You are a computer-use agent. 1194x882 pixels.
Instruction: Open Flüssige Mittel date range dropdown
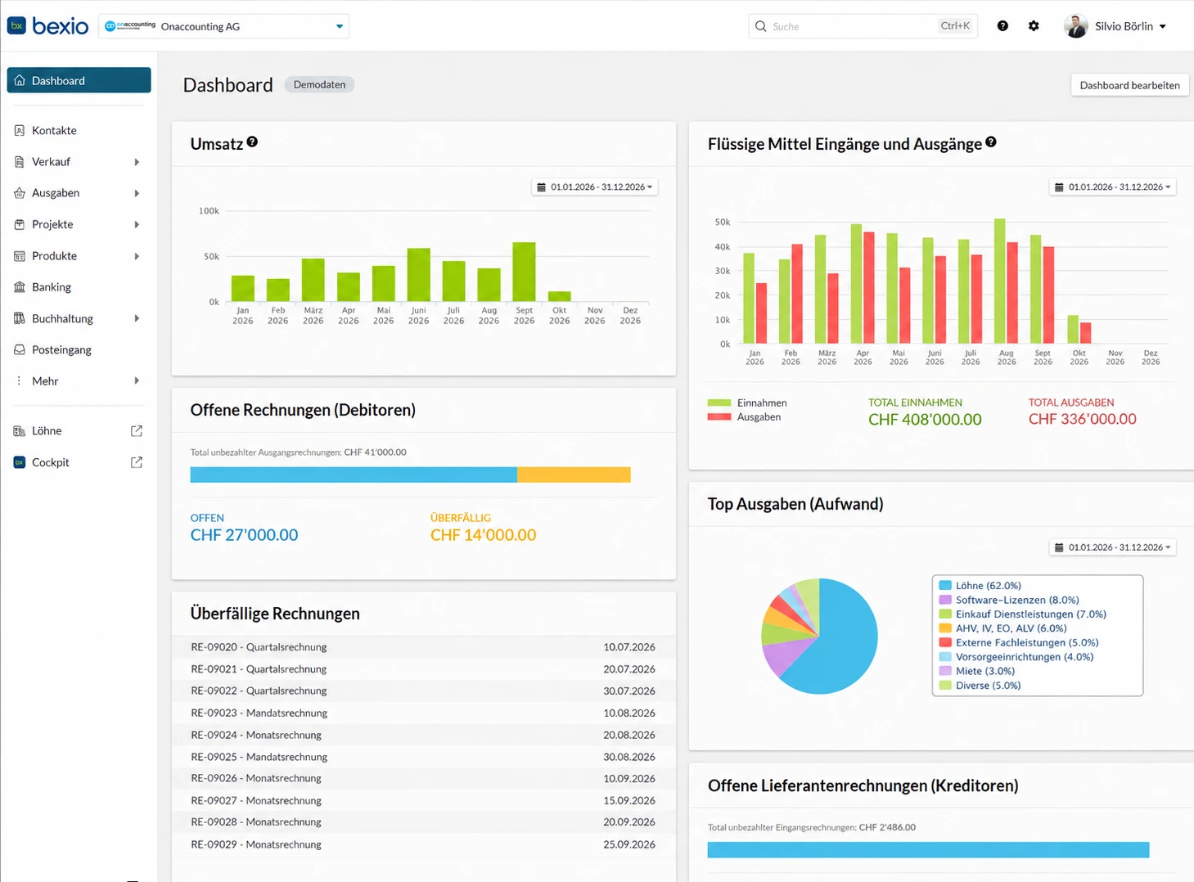1112,187
